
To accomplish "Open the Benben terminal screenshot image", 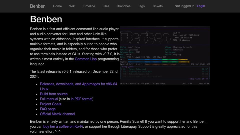I will tap(165, 55).
